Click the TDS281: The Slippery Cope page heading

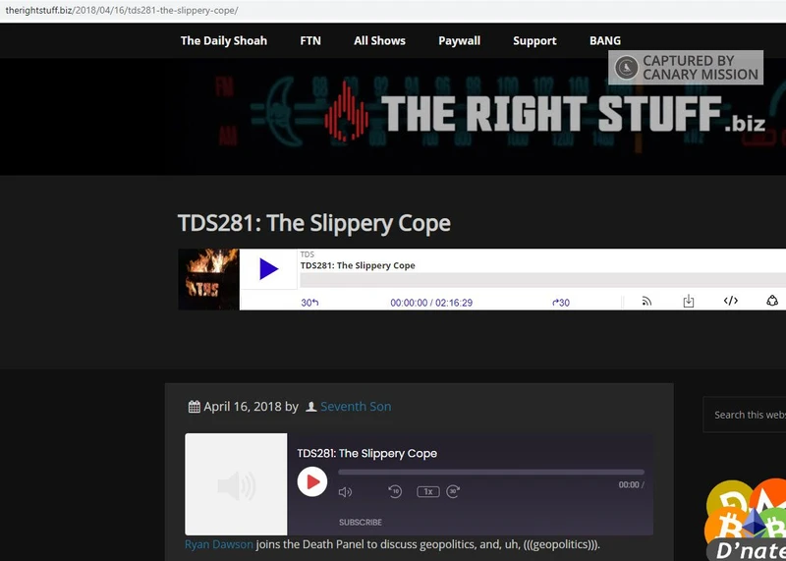point(314,224)
